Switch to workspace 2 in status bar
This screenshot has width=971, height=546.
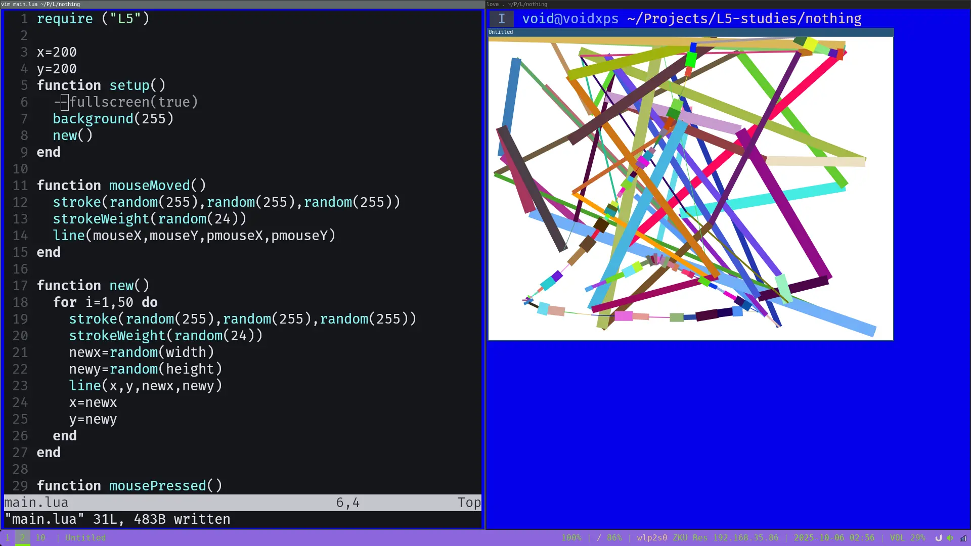tap(22, 538)
